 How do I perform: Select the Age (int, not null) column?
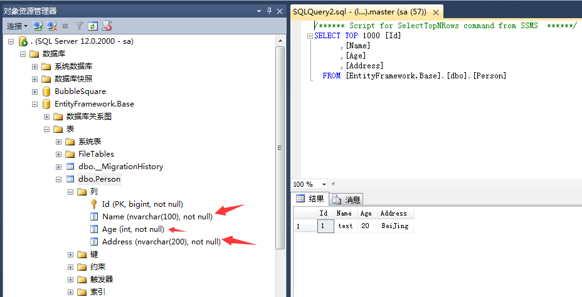tap(133, 229)
